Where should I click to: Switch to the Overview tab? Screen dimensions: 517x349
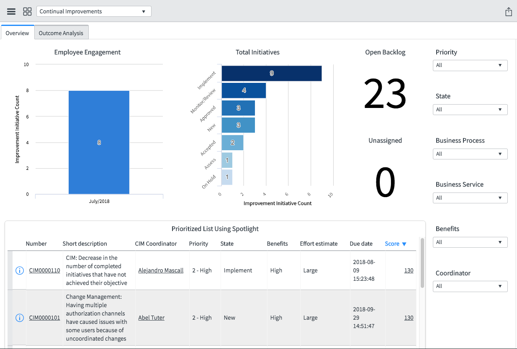[17, 33]
